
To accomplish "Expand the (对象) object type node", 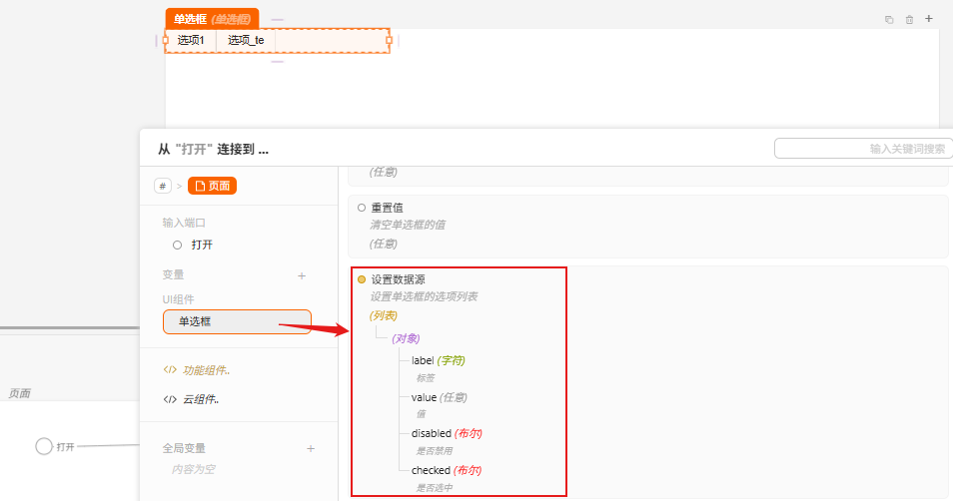I will (406, 338).
